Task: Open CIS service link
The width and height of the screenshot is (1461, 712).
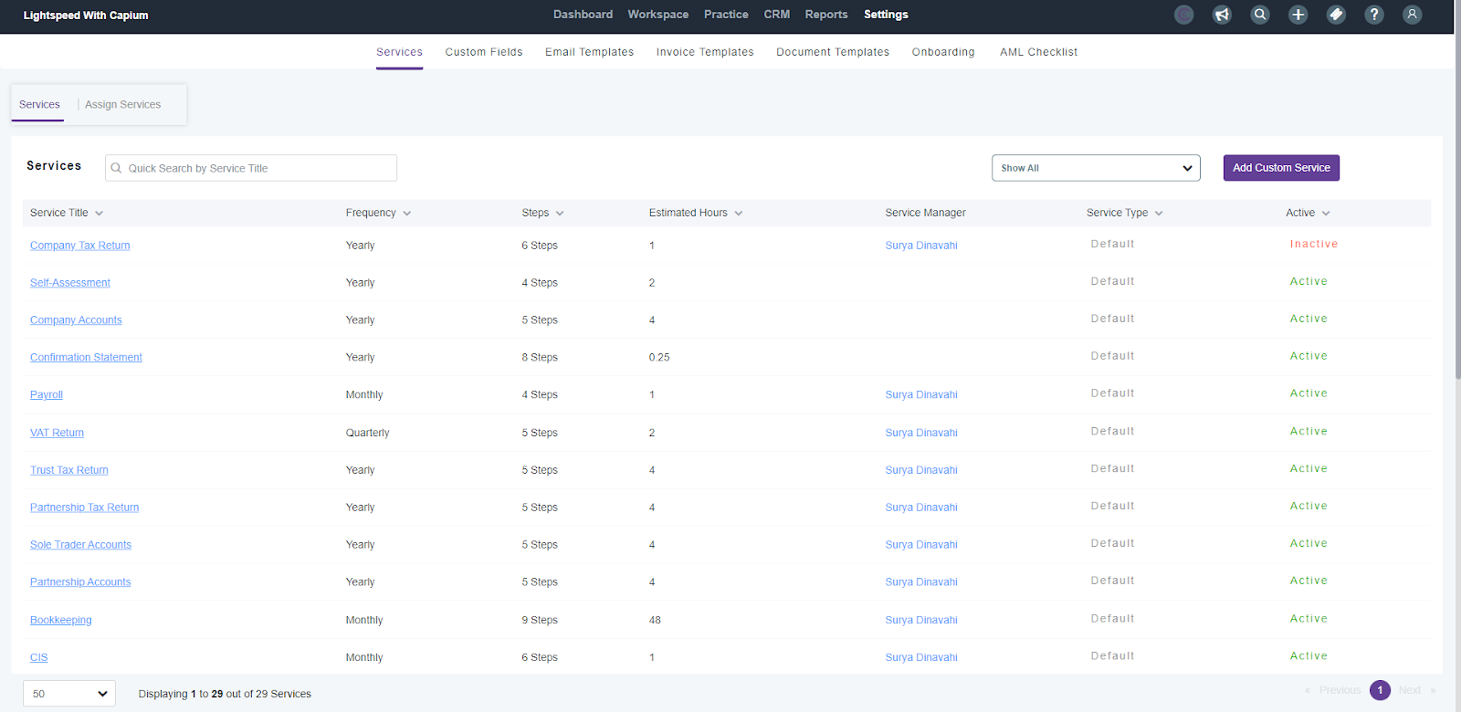Action: (38, 657)
